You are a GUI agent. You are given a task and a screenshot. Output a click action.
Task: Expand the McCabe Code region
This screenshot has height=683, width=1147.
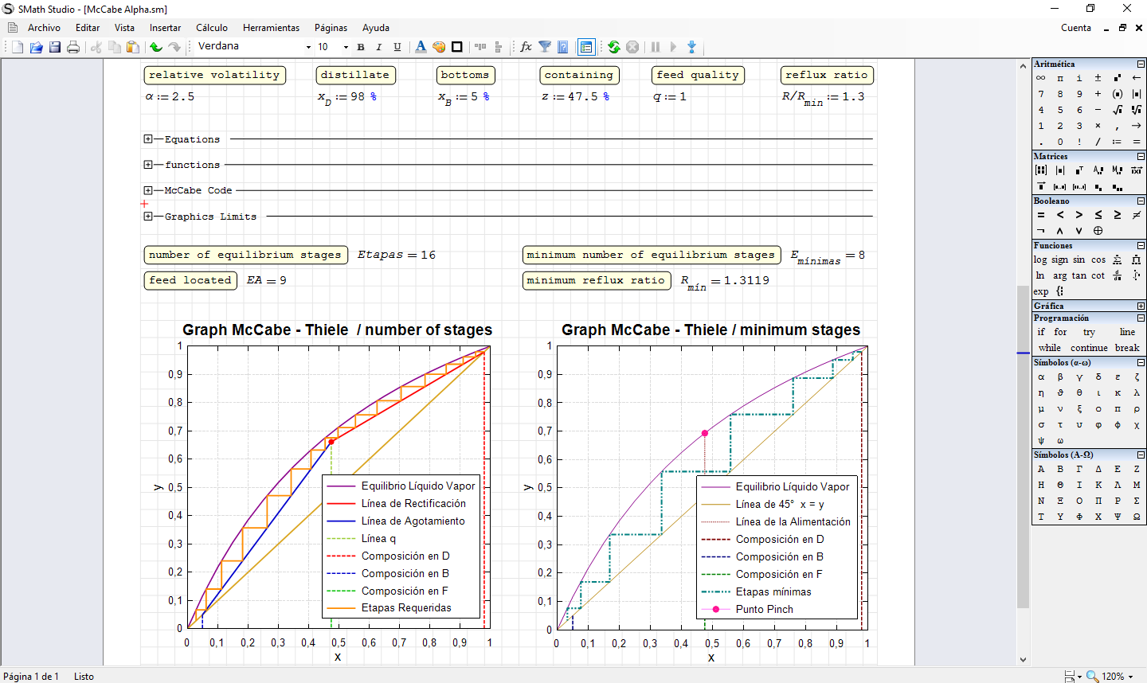pyautogui.click(x=148, y=190)
